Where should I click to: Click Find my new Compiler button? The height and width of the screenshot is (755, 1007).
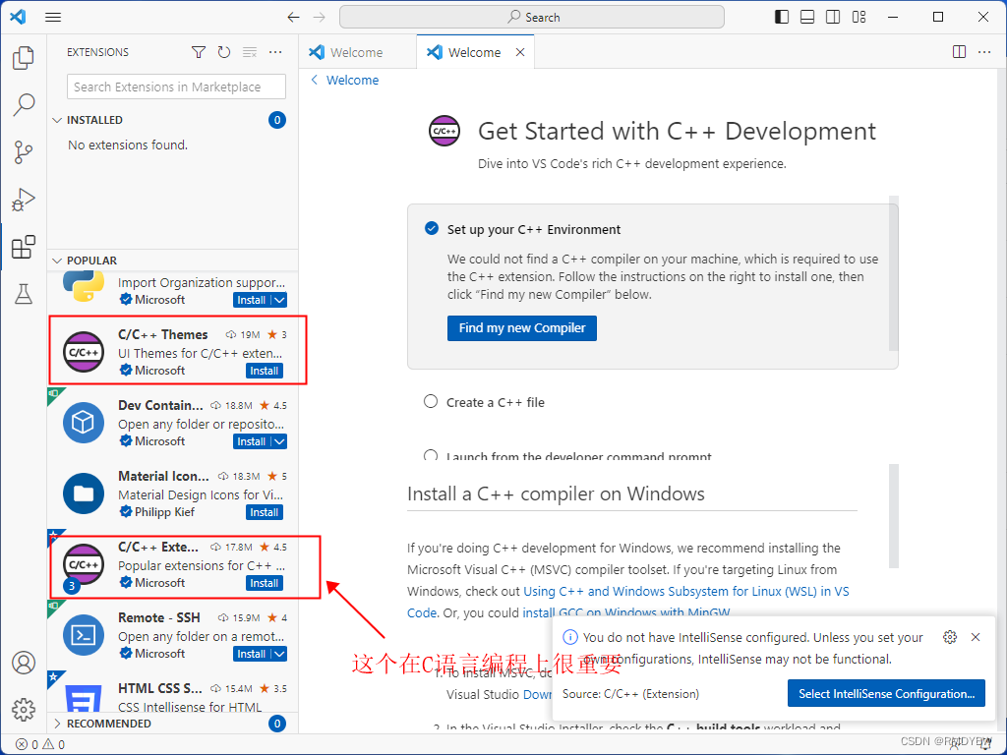[521, 328]
